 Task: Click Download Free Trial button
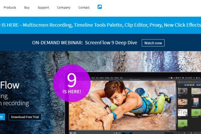point(25,117)
